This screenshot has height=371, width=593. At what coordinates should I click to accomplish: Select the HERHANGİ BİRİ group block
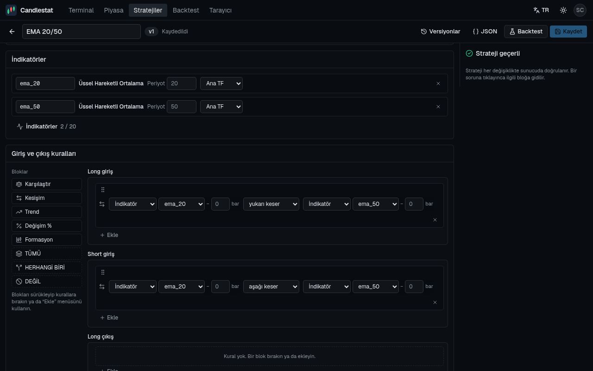(x=47, y=268)
